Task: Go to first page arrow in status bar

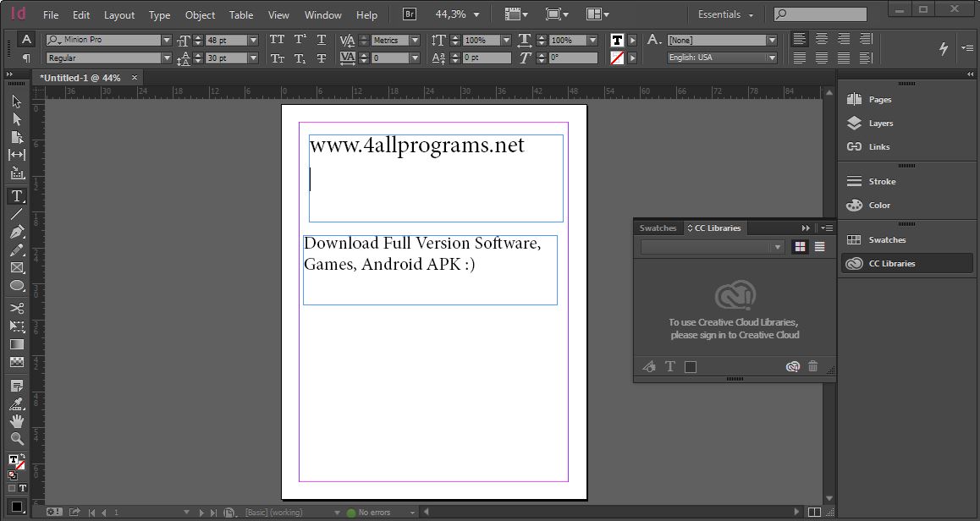Action: coord(92,513)
